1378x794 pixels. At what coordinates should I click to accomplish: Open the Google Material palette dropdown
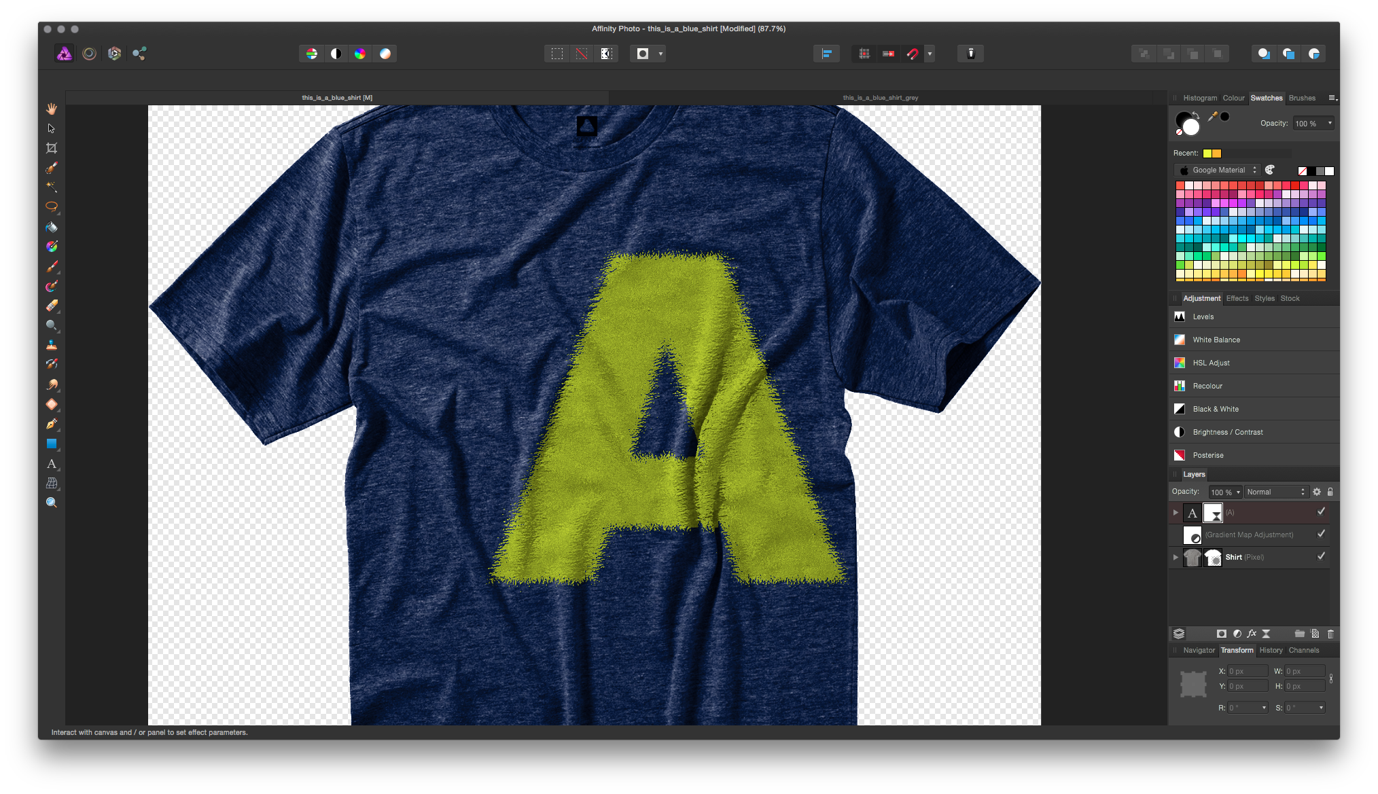(x=1218, y=170)
